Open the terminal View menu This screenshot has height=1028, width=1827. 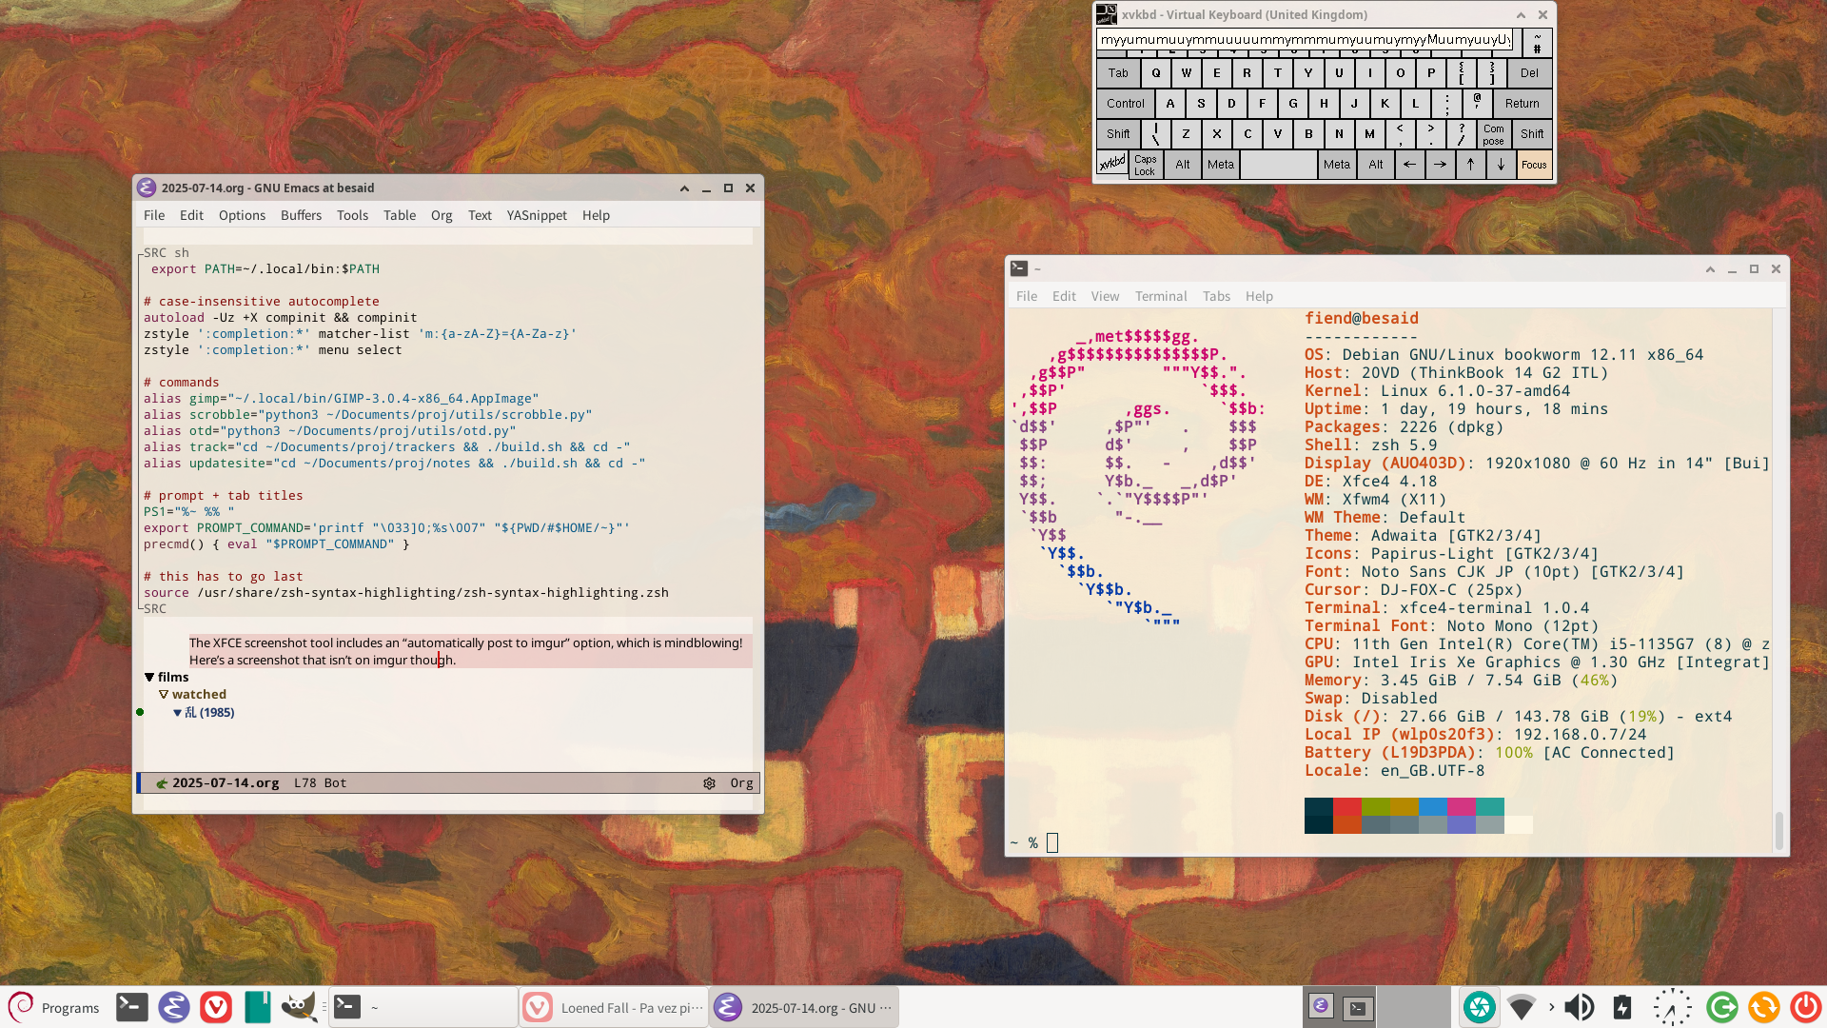click(x=1105, y=296)
